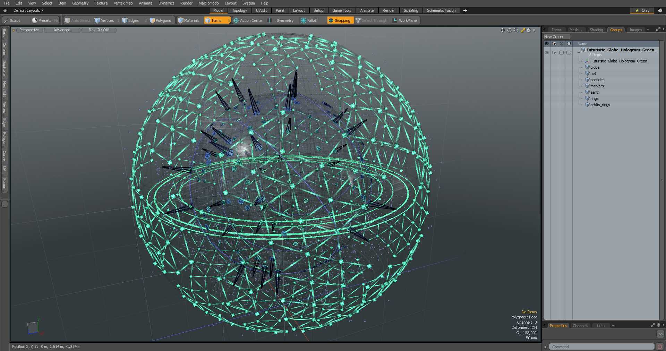666x351 pixels.
Task: Open the Polygon vertical toolbox tab
Action: pyautogui.click(x=4, y=139)
